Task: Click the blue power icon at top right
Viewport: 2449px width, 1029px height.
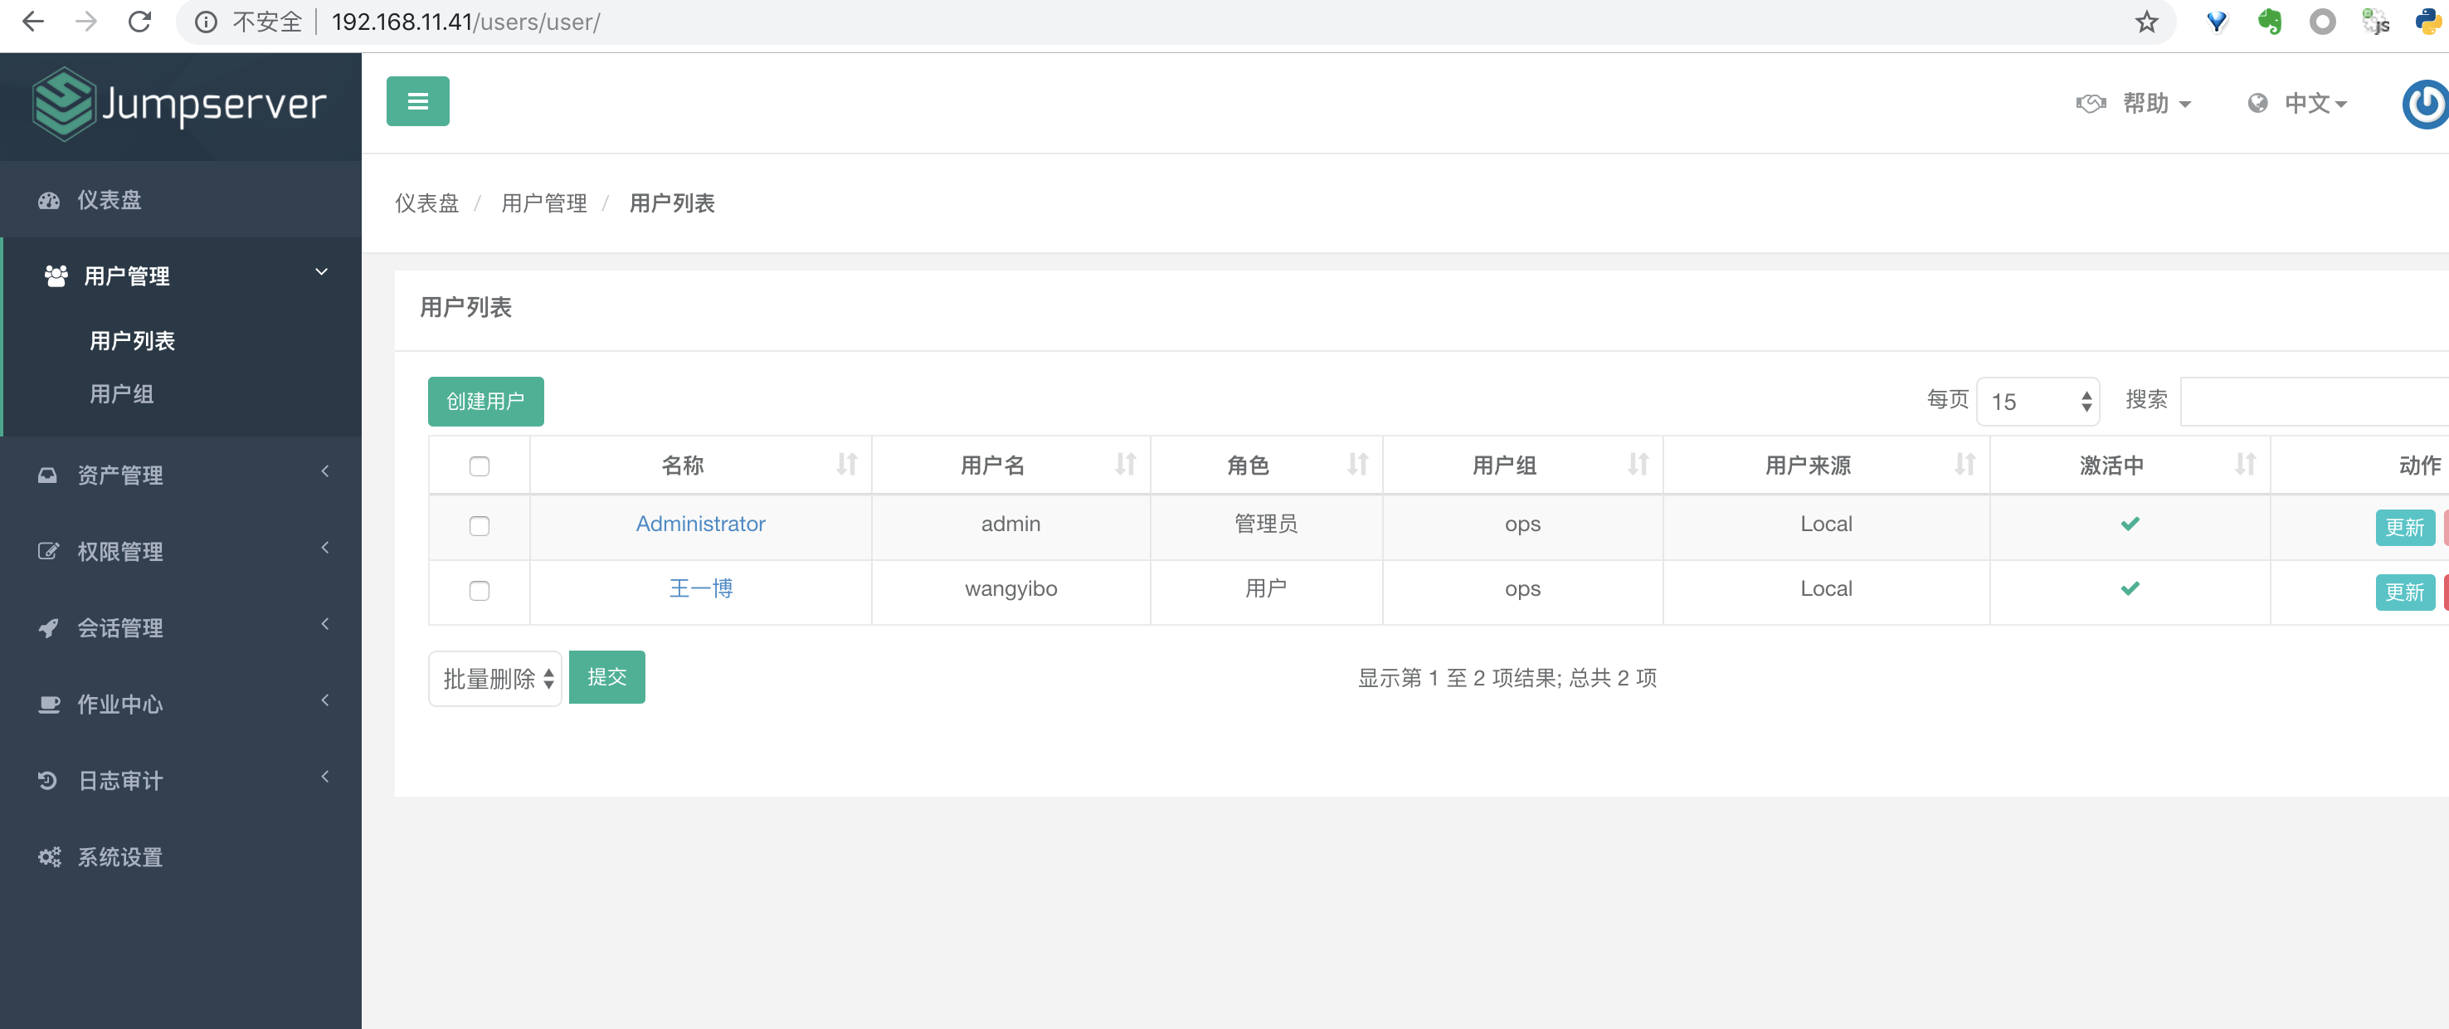Action: pyautogui.click(x=2425, y=104)
